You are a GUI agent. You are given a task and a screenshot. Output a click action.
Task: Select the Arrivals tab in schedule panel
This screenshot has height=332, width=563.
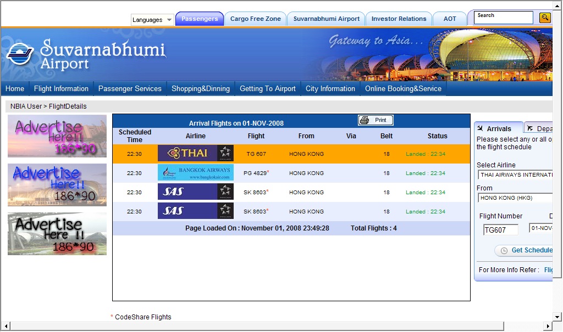coord(499,128)
